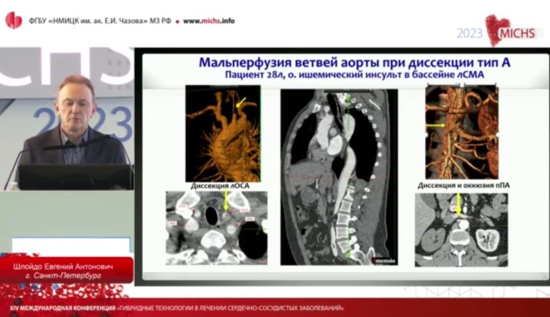Image resolution: width=550 pixels, height=317 pixels.
Task: Click speaker name 'Шлойдо Евгений Антонович'
Action: tap(63, 266)
